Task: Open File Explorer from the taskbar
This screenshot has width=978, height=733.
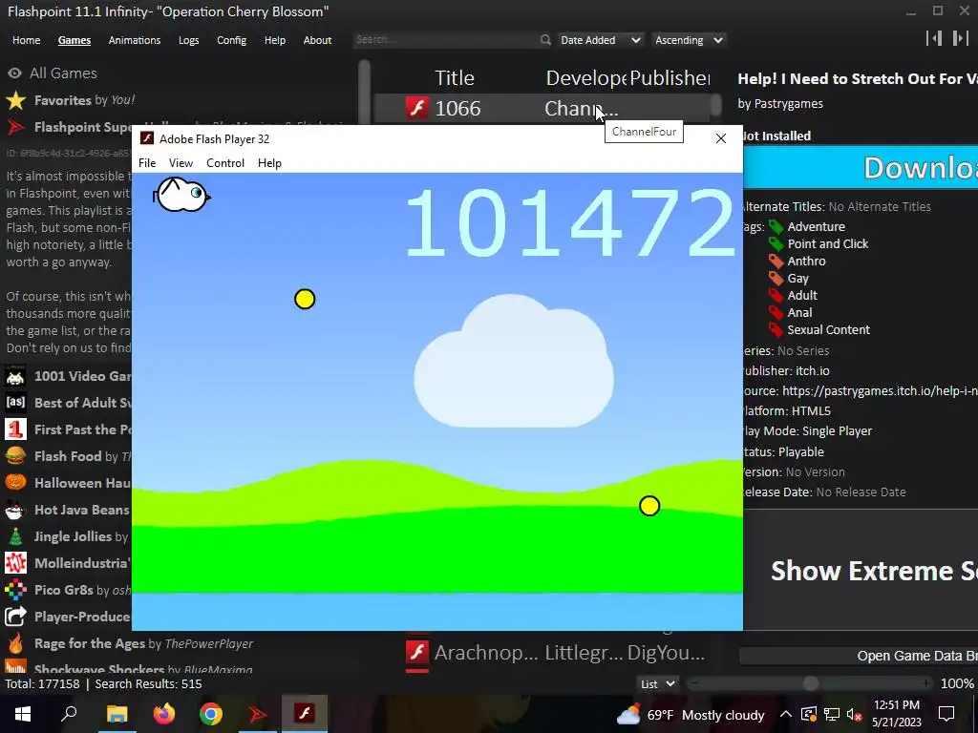Action: (x=117, y=714)
